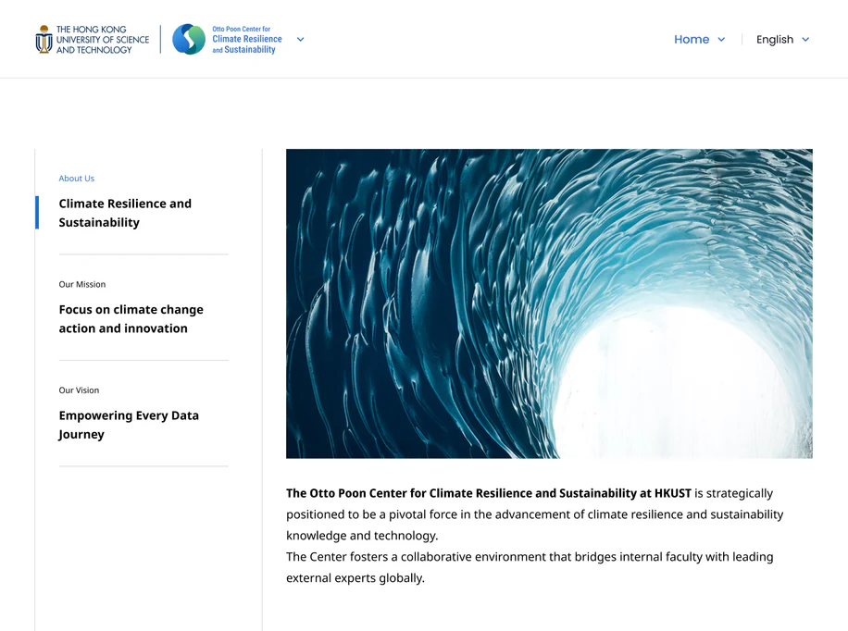Select the Our Mission label
The width and height of the screenshot is (848, 631).
point(82,284)
